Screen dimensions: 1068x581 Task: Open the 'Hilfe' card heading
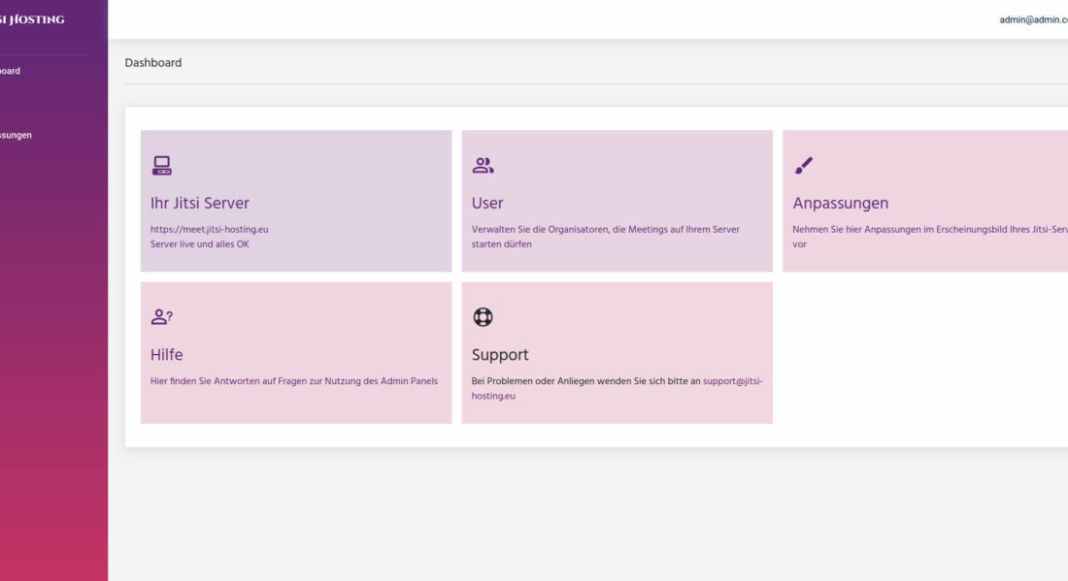tap(166, 355)
